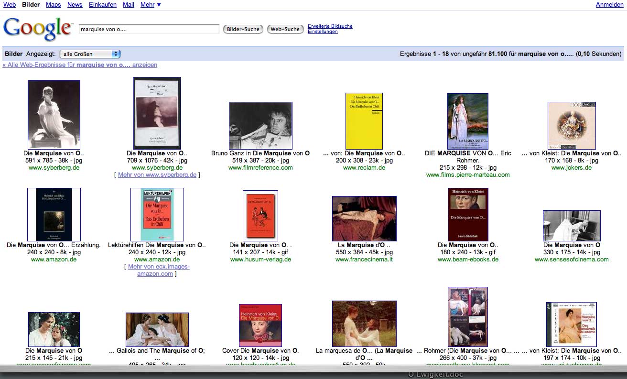Go to the News section link
Screen dimensions: 627x379
[x=75, y=5]
